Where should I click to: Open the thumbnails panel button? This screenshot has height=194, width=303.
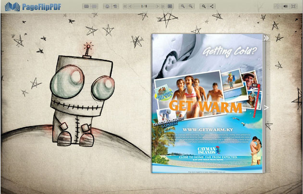[94, 6]
